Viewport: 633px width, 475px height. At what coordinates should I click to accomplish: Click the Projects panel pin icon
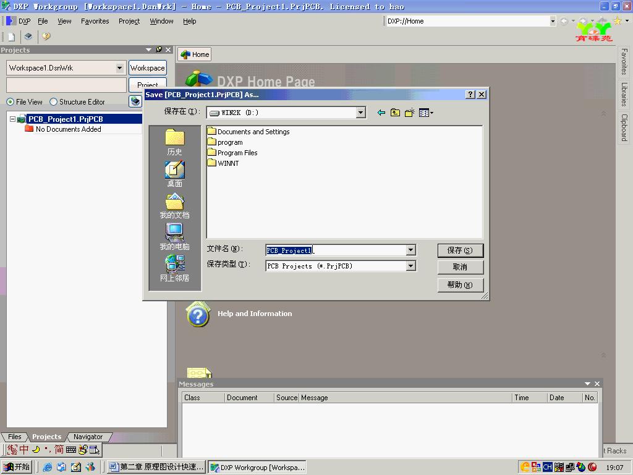pos(159,49)
